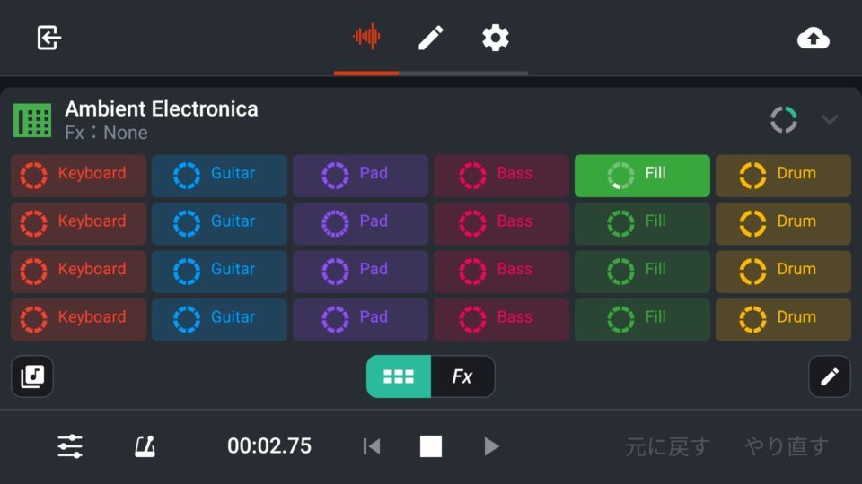
Task: Trigger the first-row Pad loop
Action: point(360,176)
